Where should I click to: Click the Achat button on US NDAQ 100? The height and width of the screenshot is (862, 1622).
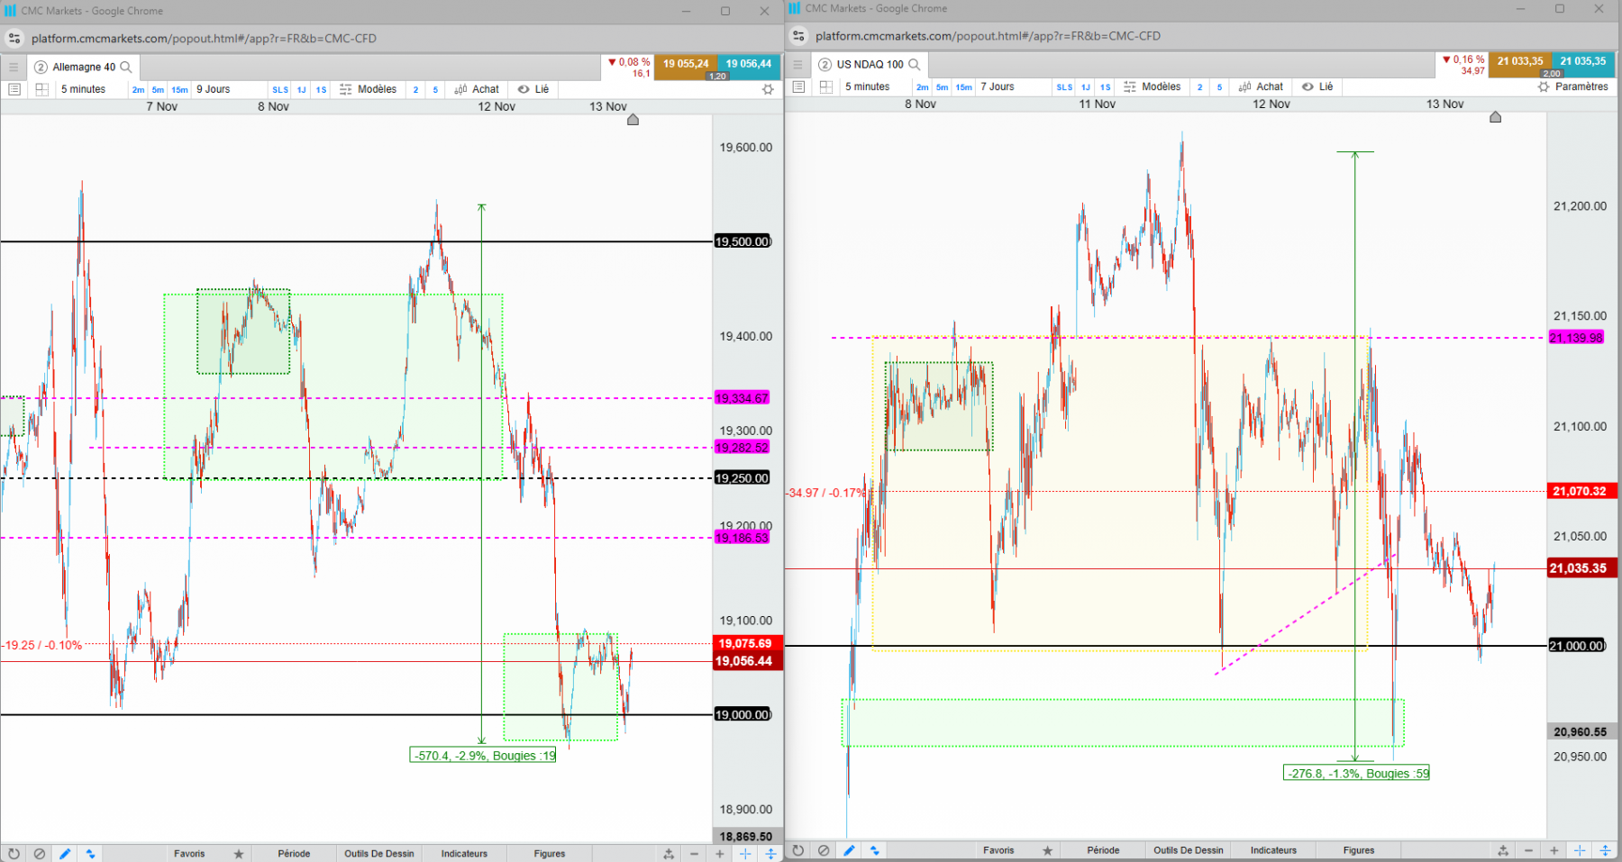(1261, 86)
